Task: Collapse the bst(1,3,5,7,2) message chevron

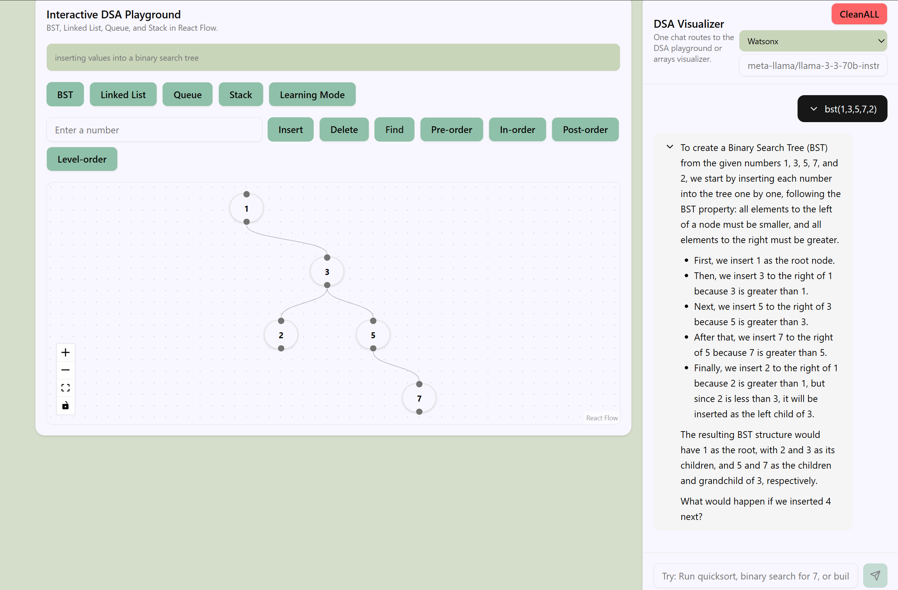Action: pos(814,109)
